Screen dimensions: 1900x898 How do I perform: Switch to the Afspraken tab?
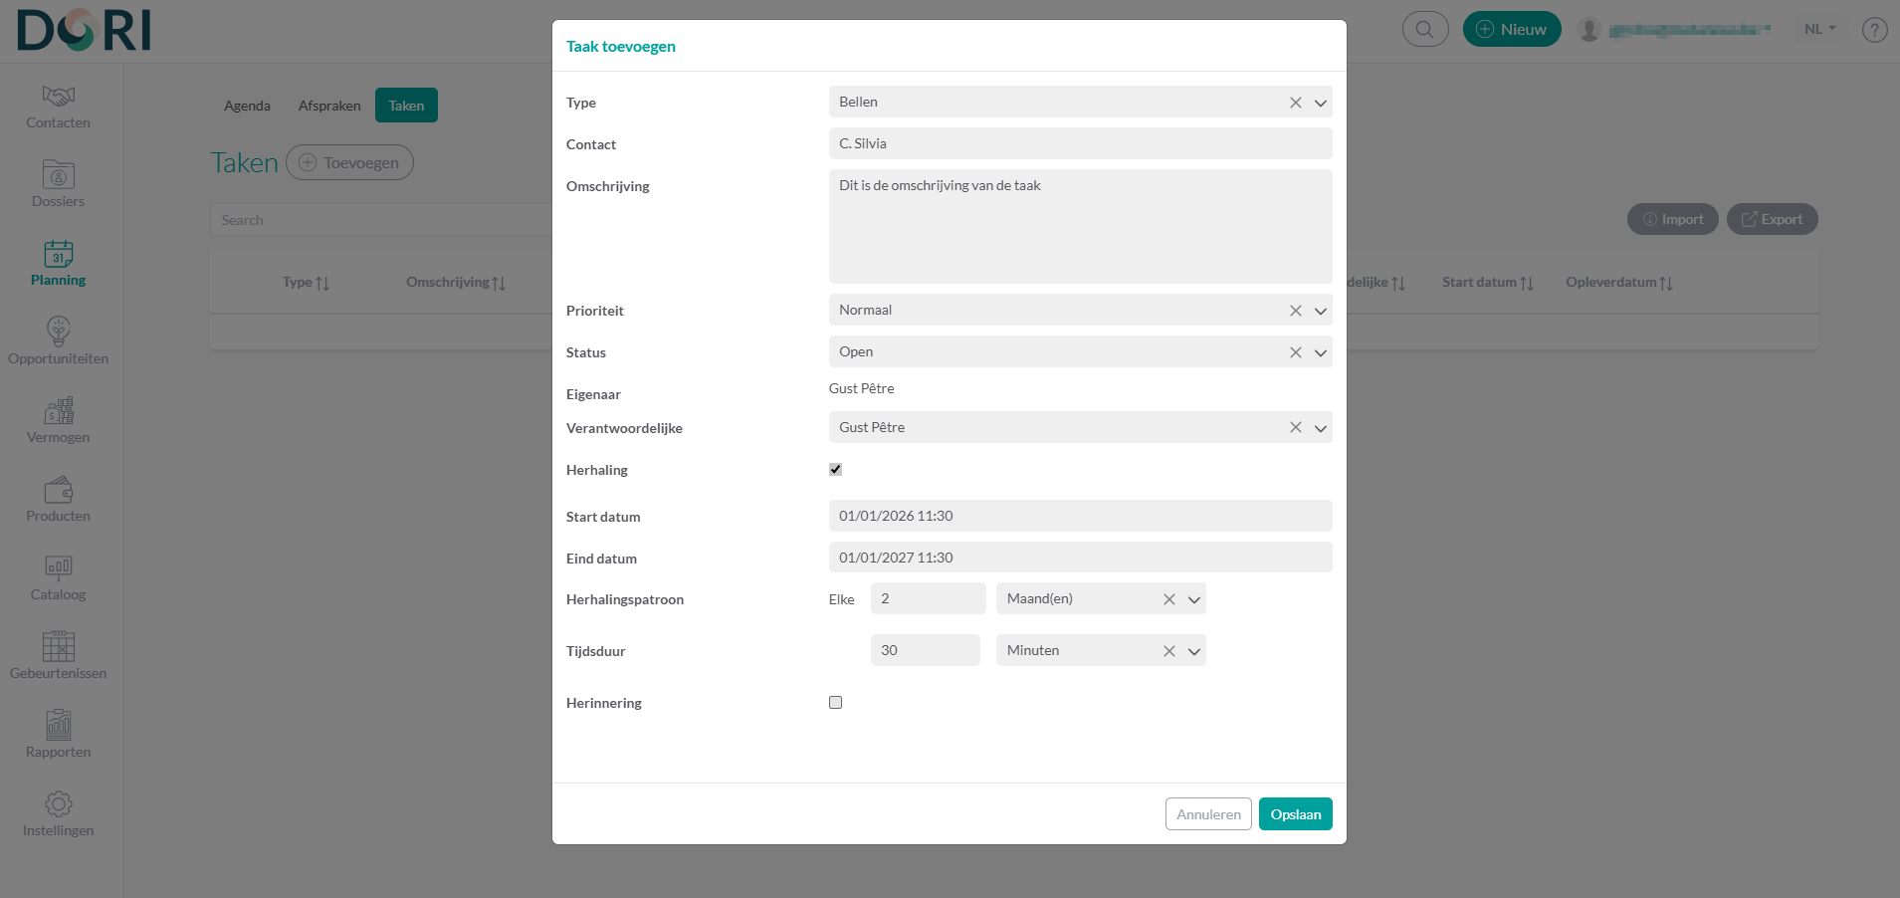coord(329,106)
